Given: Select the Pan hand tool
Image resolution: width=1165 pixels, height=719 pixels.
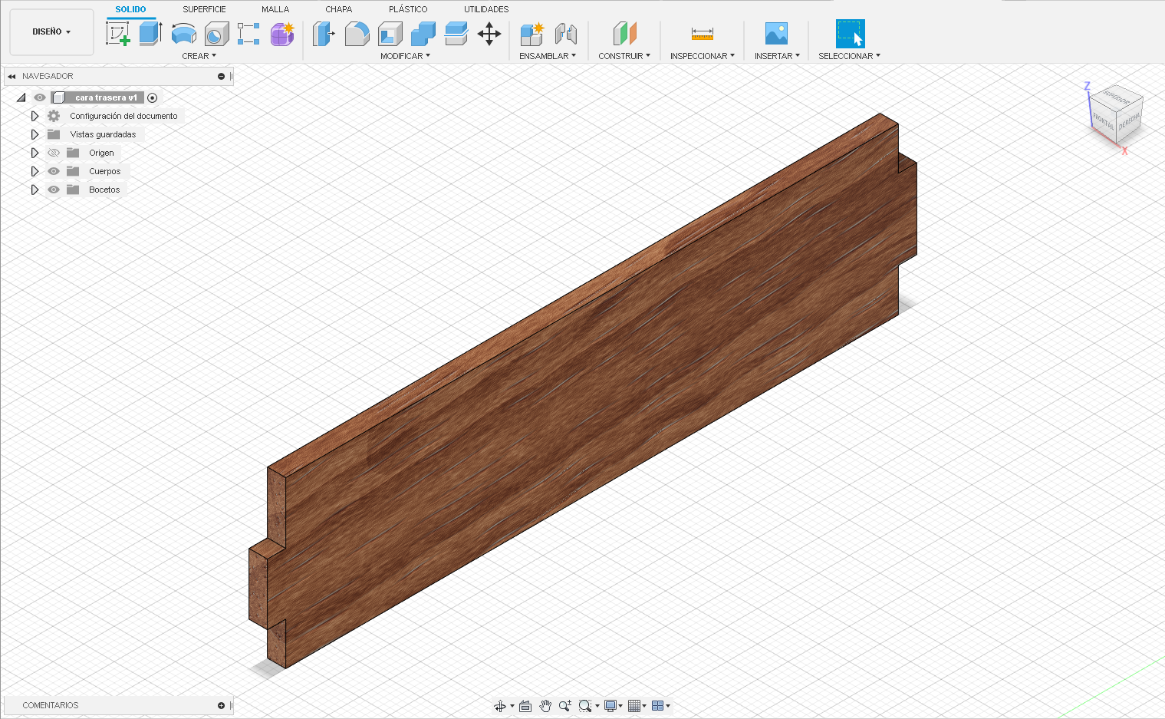Looking at the screenshot, I should [x=545, y=706].
